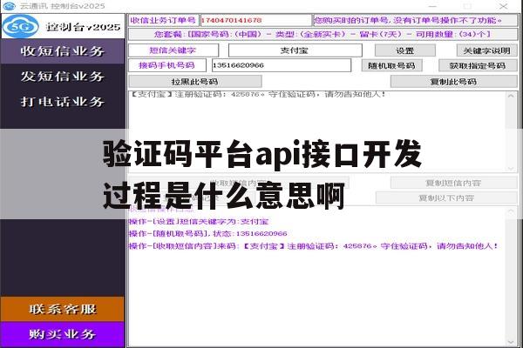Click the 接码手机号码 label

point(166,65)
